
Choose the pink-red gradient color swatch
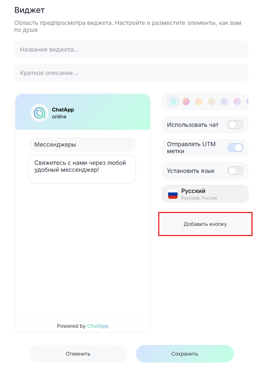click(186, 102)
